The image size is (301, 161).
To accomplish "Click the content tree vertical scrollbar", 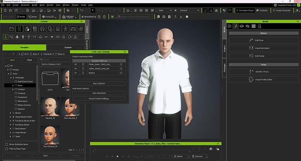I will [x=37, y=83].
